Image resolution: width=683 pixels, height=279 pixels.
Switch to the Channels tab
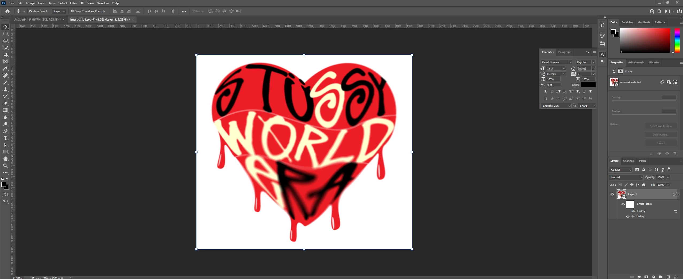pyautogui.click(x=628, y=161)
